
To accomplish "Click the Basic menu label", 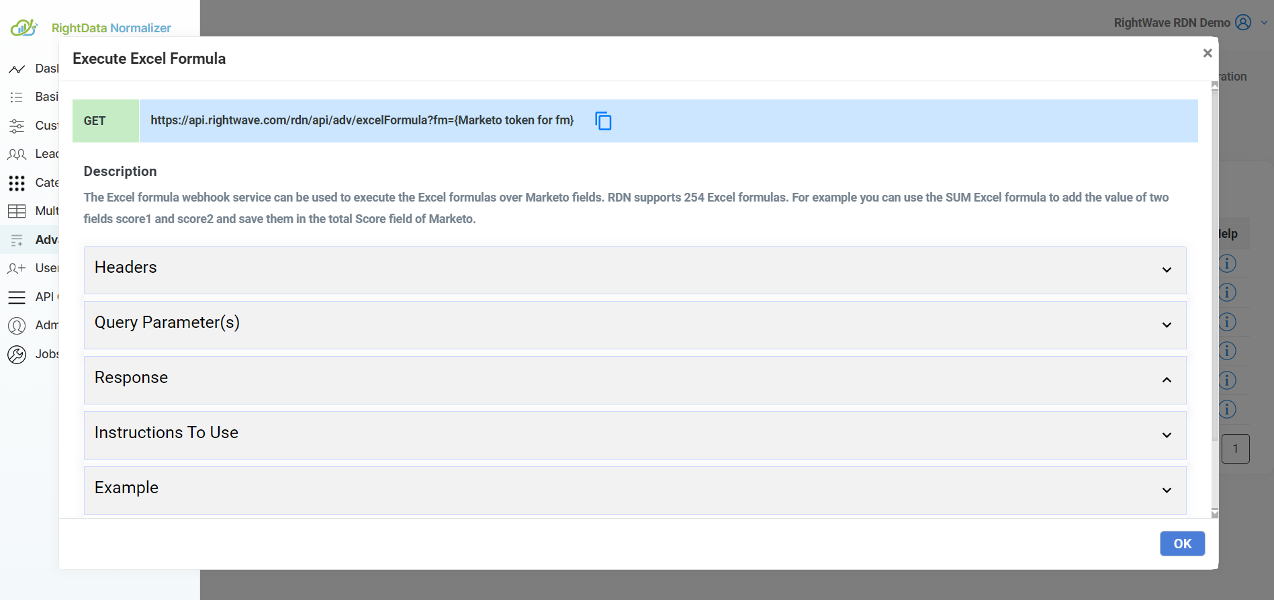I will 47,97.
